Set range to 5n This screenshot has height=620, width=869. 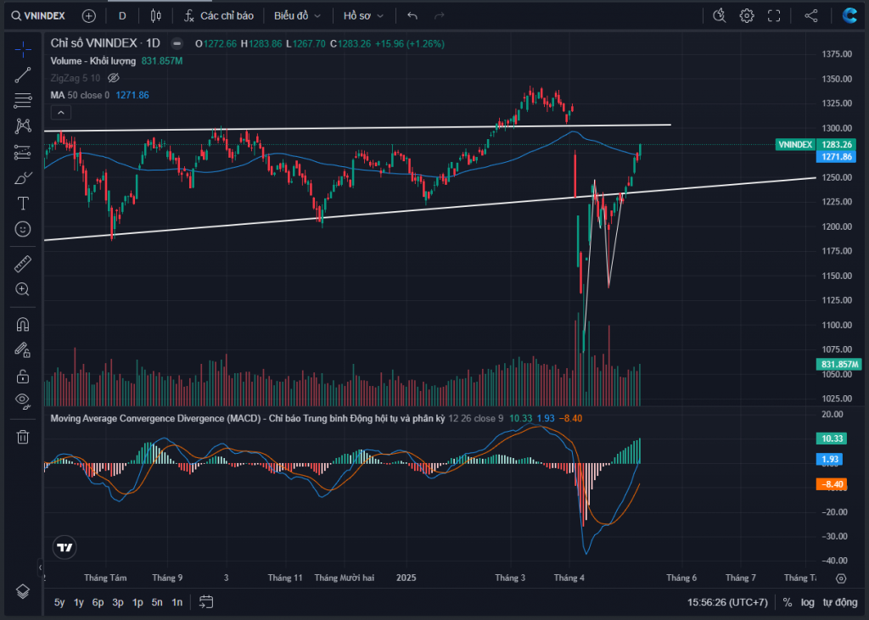click(x=157, y=602)
